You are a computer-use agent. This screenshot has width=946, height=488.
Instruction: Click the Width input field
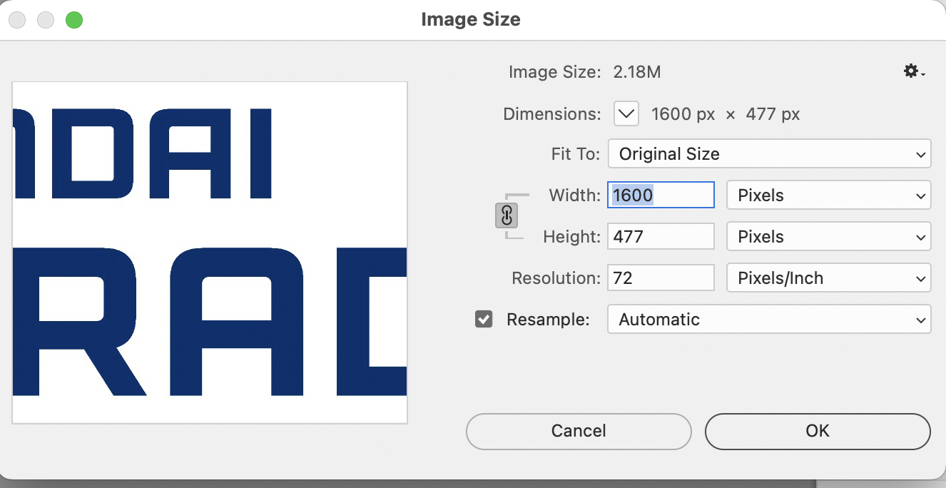(x=661, y=195)
